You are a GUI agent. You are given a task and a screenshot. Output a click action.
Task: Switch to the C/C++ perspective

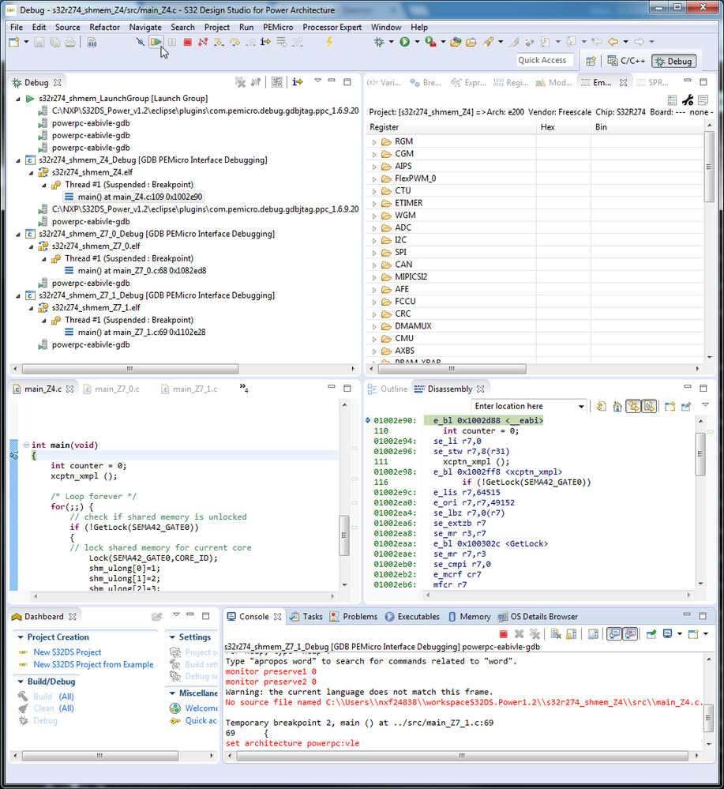(x=626, y=61)
